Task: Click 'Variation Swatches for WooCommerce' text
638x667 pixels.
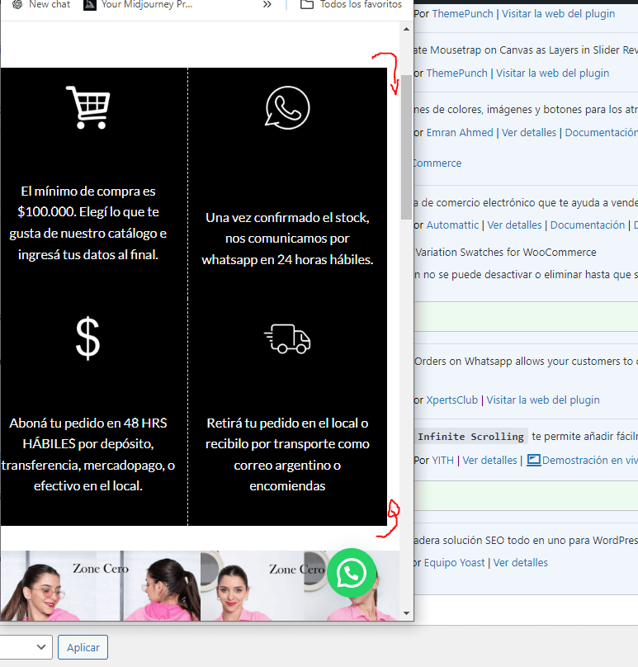Action: pyautogui.click(x=506, y=253)
